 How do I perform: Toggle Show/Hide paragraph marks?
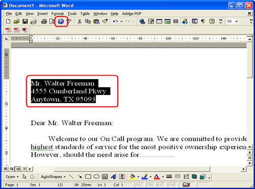[203, 21]
